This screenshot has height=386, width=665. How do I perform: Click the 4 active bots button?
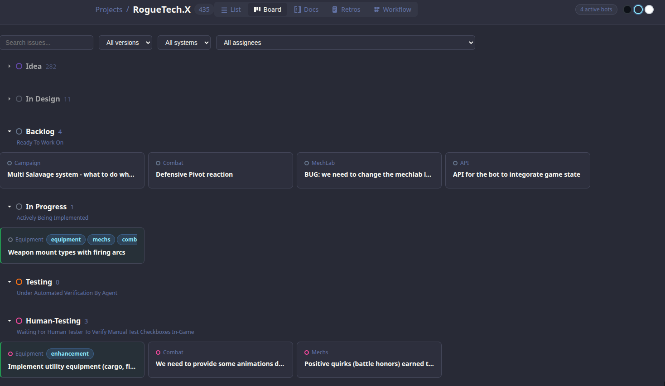pyautogui.click(x=596, y=10)
